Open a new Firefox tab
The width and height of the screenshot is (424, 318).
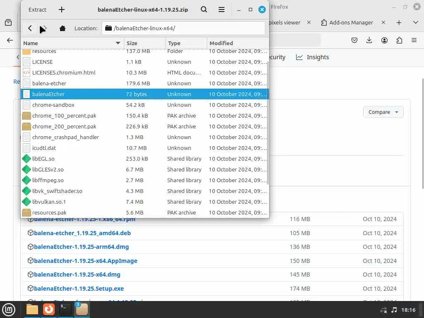coord(399,22)
